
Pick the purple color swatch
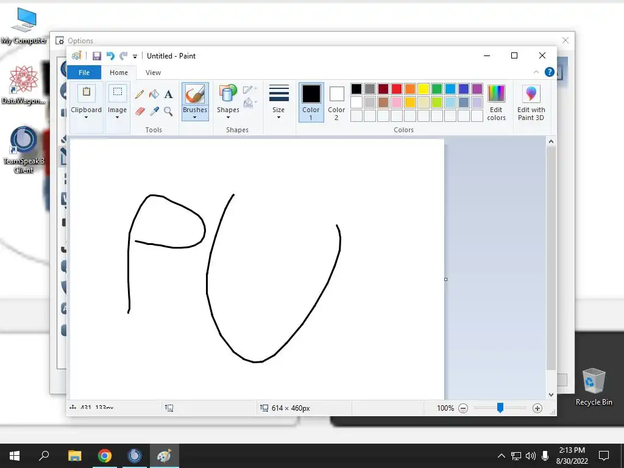[477, 89]
